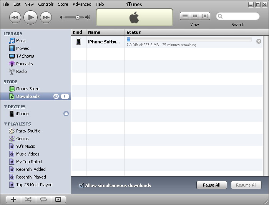Open the File menu
Image resolution: width=269 pixels, height=205 pixels.
(6, 4)
